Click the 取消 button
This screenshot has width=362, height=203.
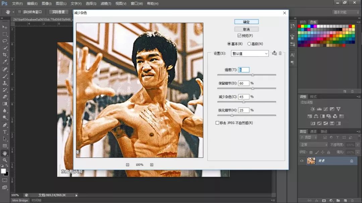pyautogui.click(x=247, y=28)
